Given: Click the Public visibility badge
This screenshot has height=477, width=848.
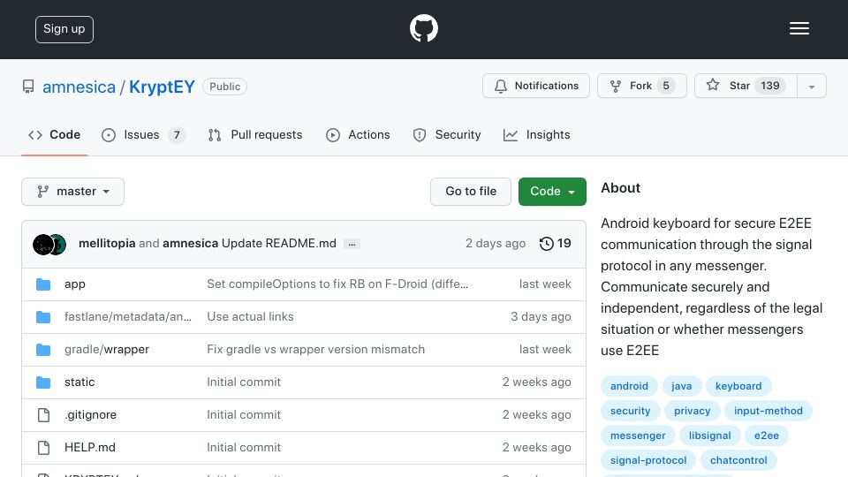Looking at the screenshot, I should tap(224, 87).
